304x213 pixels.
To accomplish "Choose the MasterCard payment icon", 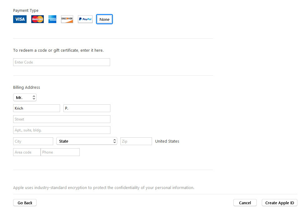I will [x=37, y=19].
